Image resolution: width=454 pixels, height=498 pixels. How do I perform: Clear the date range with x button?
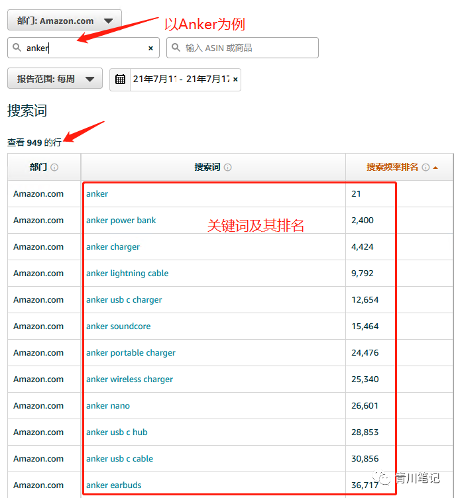click(x=235, y=79)
